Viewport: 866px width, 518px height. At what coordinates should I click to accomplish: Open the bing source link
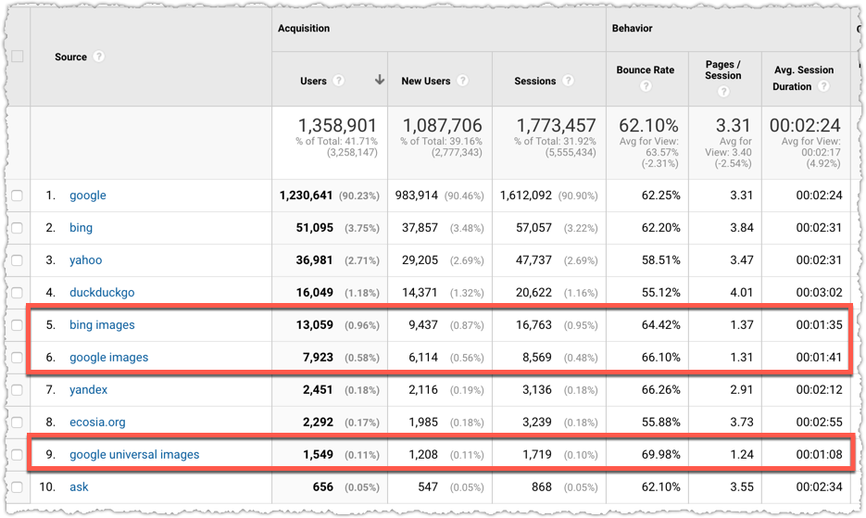coord(81,228)
